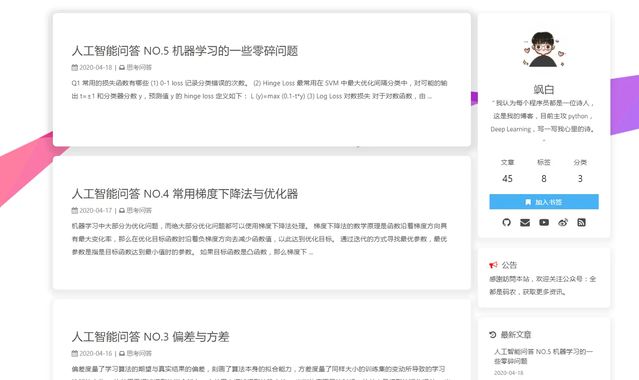Click the 加入书签 bookmark button
Screen dimensions: 639x380
point(544,202)
